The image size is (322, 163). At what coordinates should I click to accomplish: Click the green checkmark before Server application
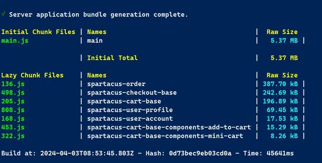tap(3, 14)
